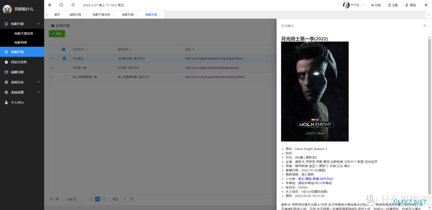Switch to the 首页 tab
Viewport: 432px width, 210px height.
pyautogui.click(x=57, y=15)
